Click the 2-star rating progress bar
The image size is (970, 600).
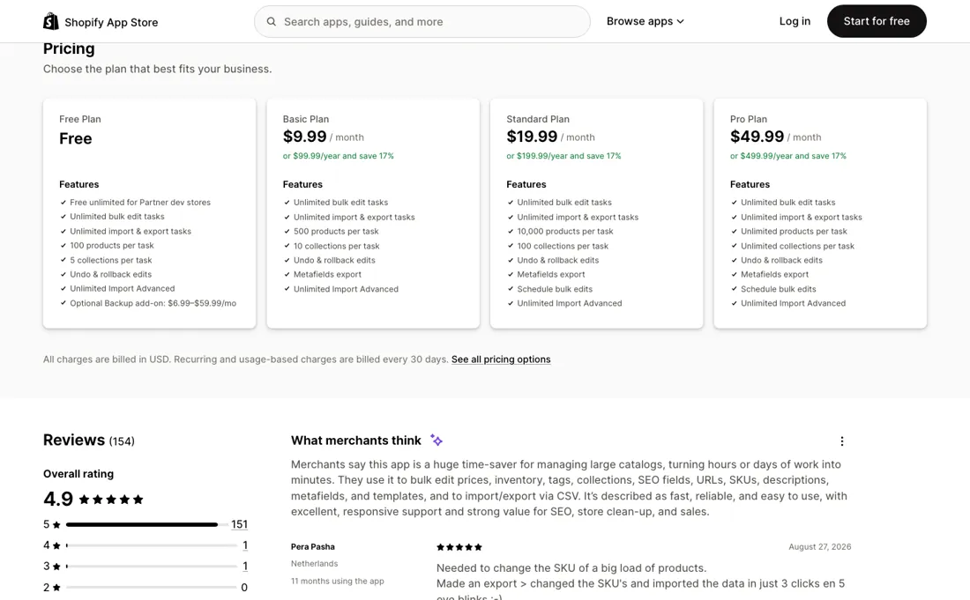pyautogui.click(x=151, y=588)
